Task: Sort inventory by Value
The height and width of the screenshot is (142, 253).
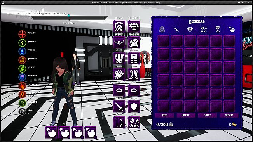Action: pos(208,115)
